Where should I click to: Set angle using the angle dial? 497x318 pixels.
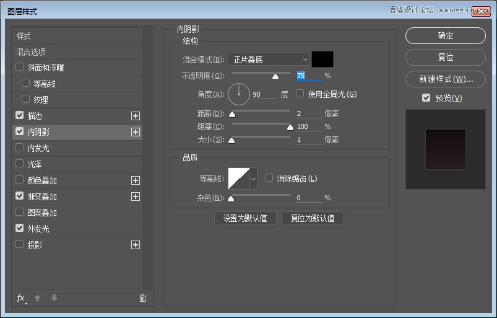[239, 94]
